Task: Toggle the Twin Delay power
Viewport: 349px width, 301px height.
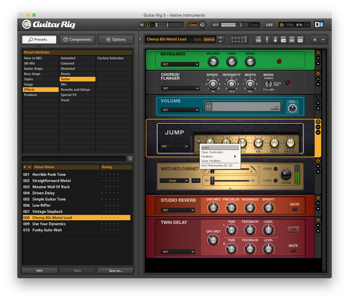Action: 318,220
